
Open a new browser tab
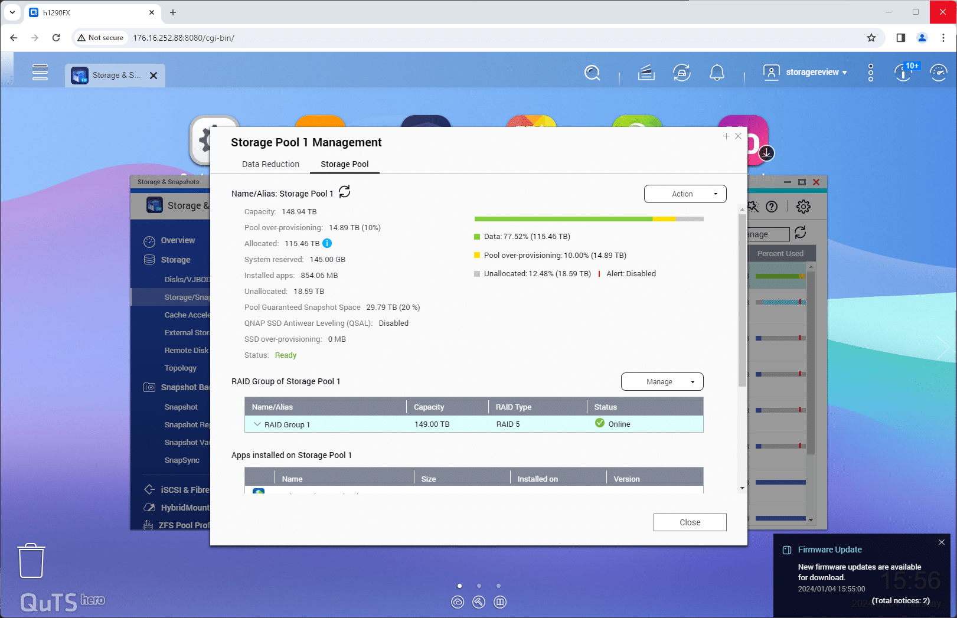pyautogui.click(x=173, y=12)
